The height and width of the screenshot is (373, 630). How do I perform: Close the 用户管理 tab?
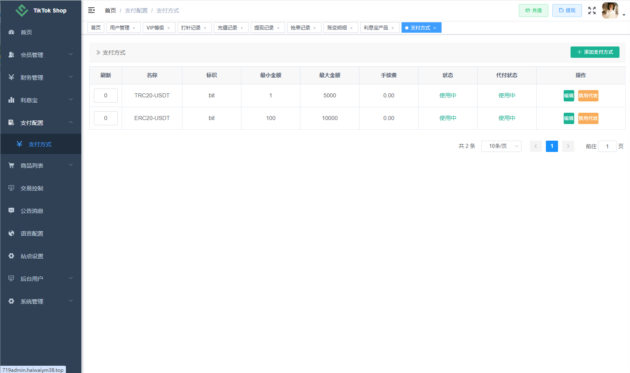(x=134, y=28)
